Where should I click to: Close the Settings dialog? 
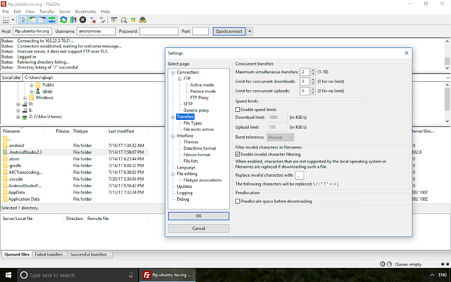tap(406, 53)
